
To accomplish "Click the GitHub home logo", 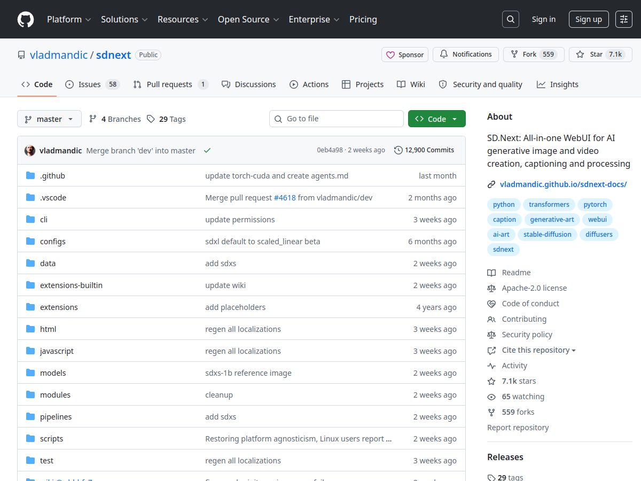I will click(25, 19).
